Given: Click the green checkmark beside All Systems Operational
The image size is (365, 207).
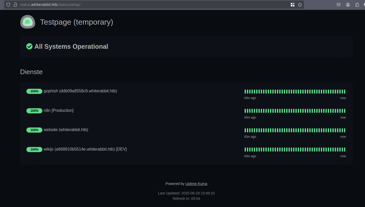Looking at the screenshot, I should coord(29,46).
